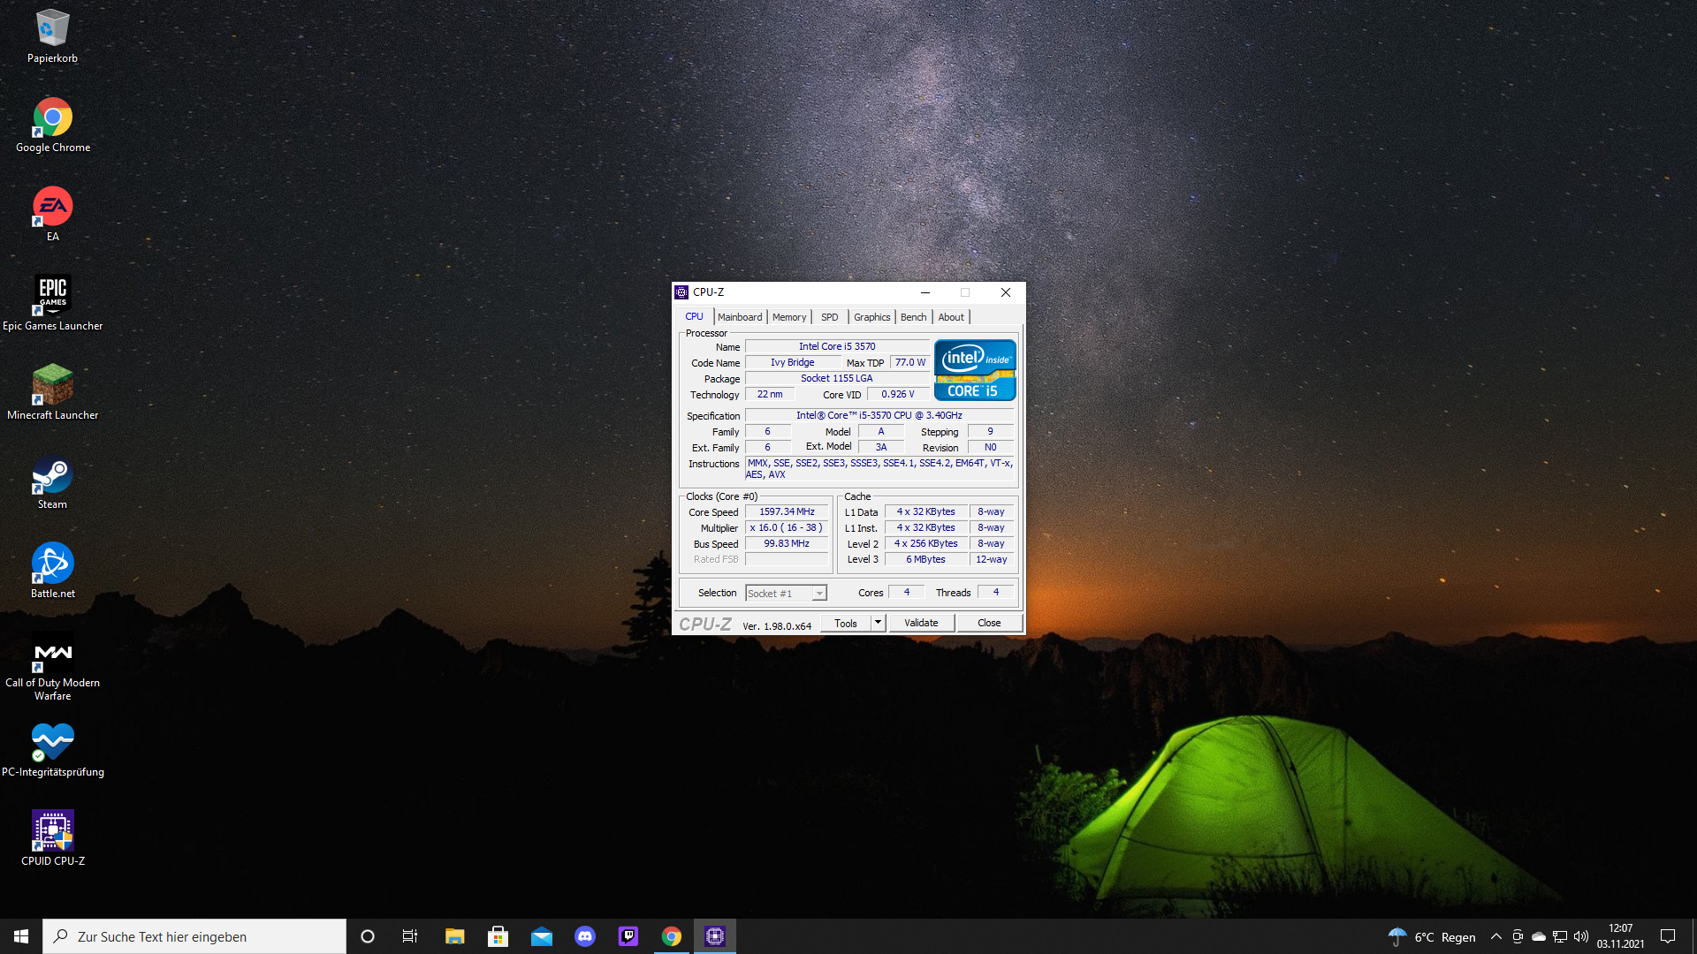The width and height of the screenshot is (1697, 954).
Task: Open the Steam desktop icon
Action: click(52, 475)
